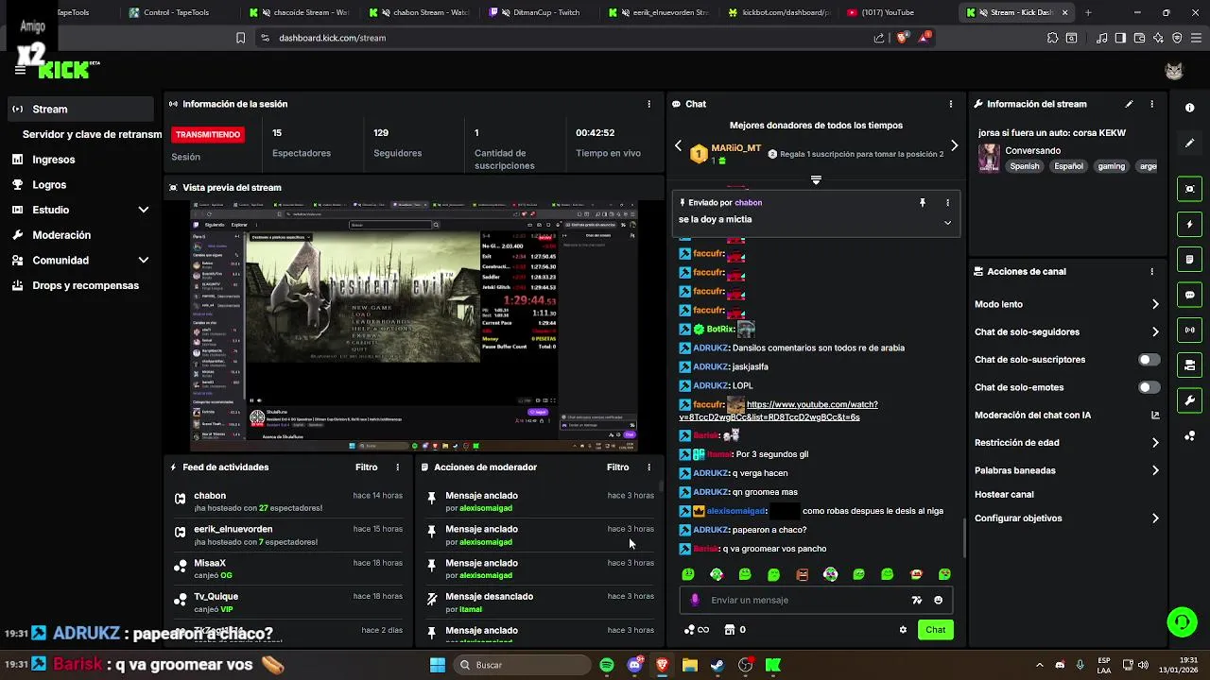Bookmark the page with the bookmark icon
The width and height of the screenshot is (1210, 680).
[x=240, y=38]
